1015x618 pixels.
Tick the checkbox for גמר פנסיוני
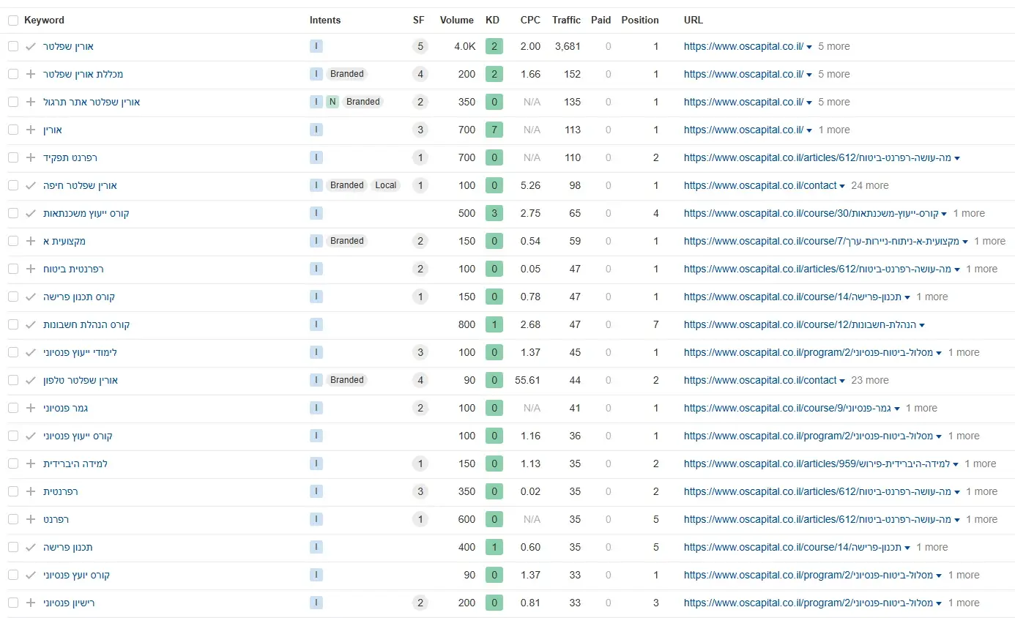pyautogui.click(x=13, y=408)
